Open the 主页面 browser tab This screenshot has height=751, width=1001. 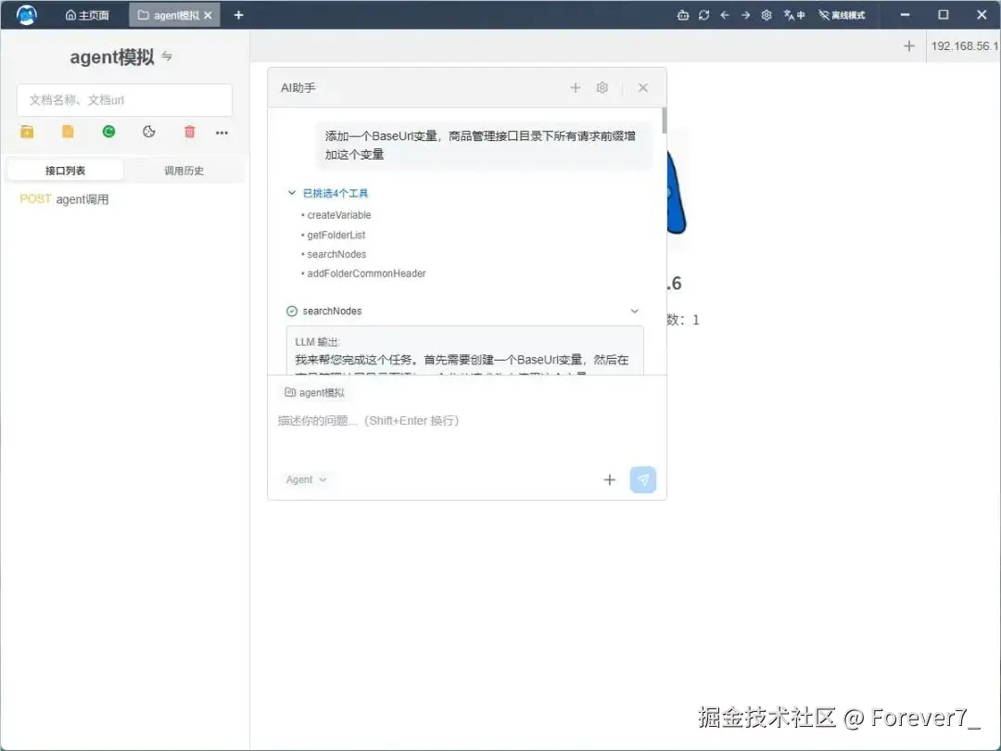click(88, 14)
